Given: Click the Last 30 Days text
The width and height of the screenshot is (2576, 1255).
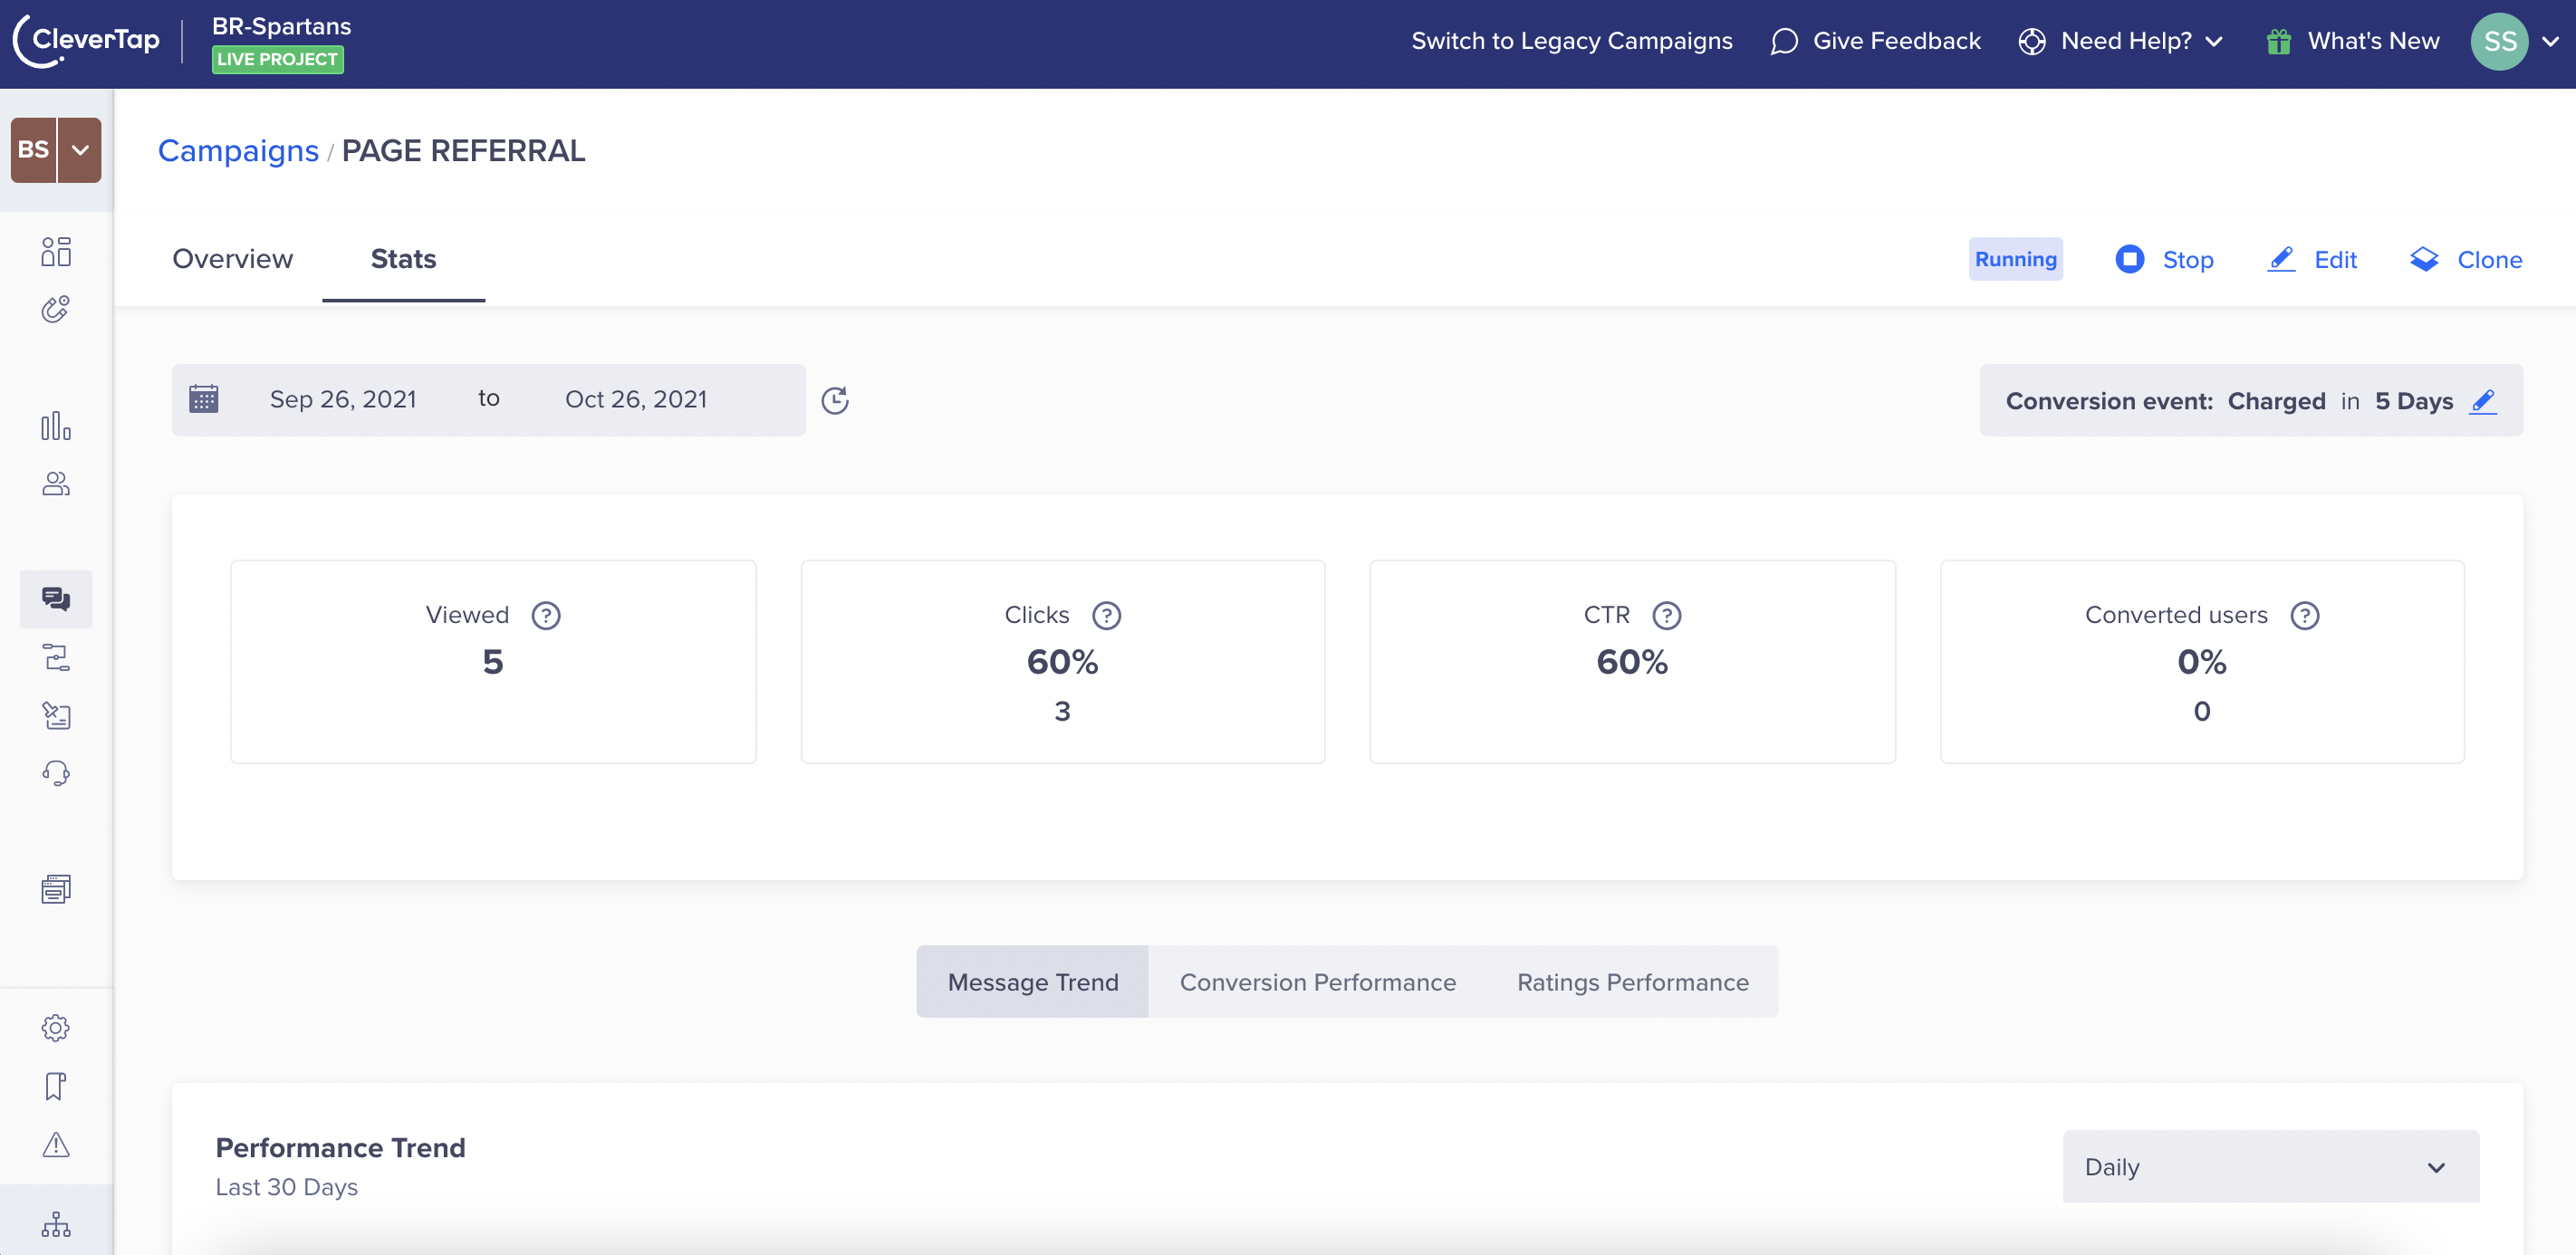Looking at the screenshot, I should point(287,1187).
